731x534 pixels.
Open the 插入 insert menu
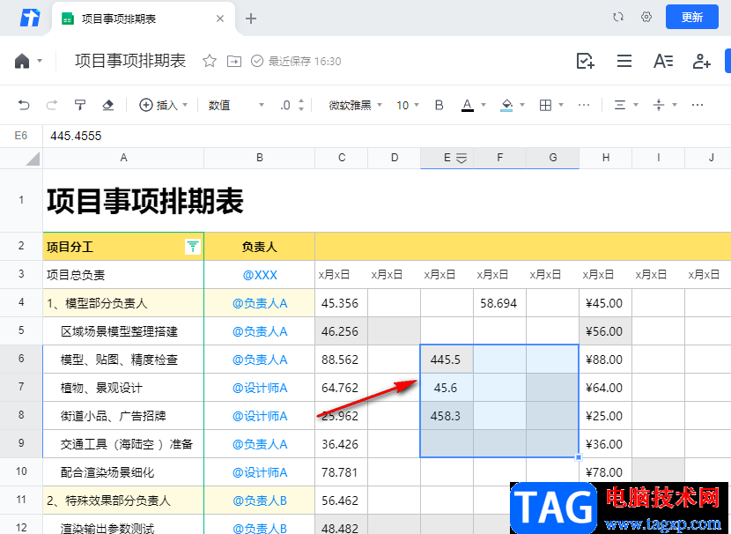pos(164,105)
